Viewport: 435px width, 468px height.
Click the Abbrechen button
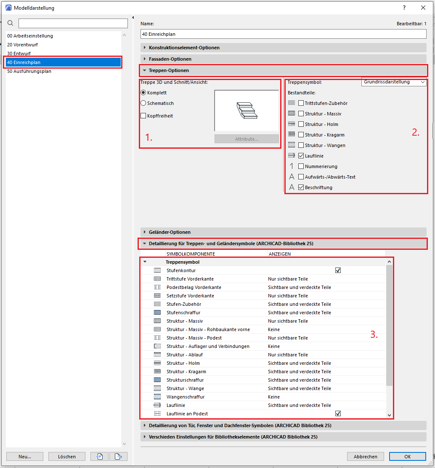(365, 456)
